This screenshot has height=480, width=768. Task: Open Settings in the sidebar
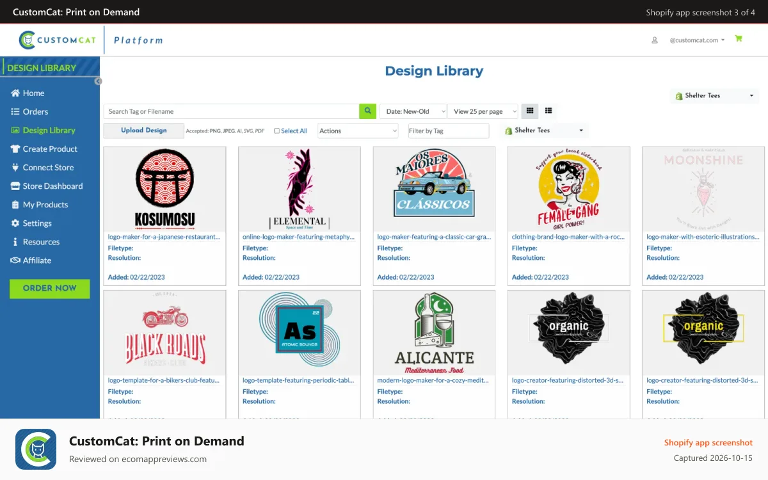37,223
